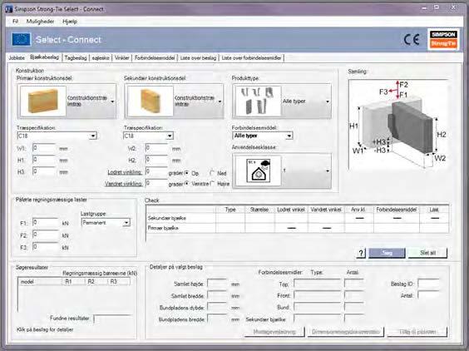This screenshot has height=351, width=469.
Task: Click the Tilføj til joblisten button
Action: click(x=417, y=332)
